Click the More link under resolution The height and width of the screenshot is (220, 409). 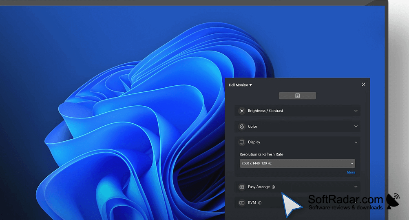[x=351, y=172]
